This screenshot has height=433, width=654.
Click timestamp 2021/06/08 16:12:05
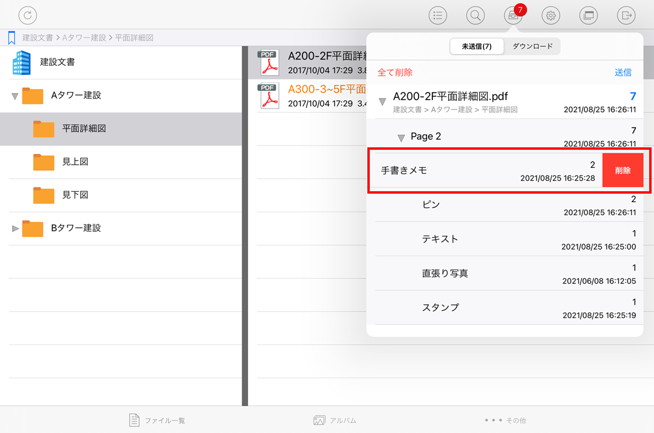[599, 281]
